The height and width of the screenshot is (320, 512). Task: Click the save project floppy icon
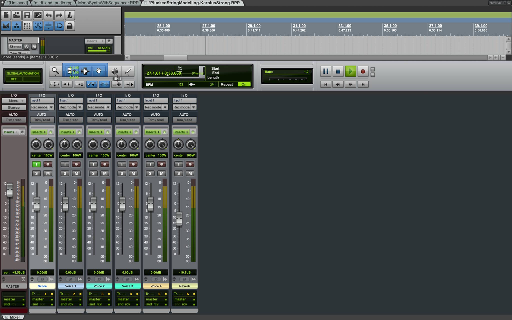tap(27, 15)
